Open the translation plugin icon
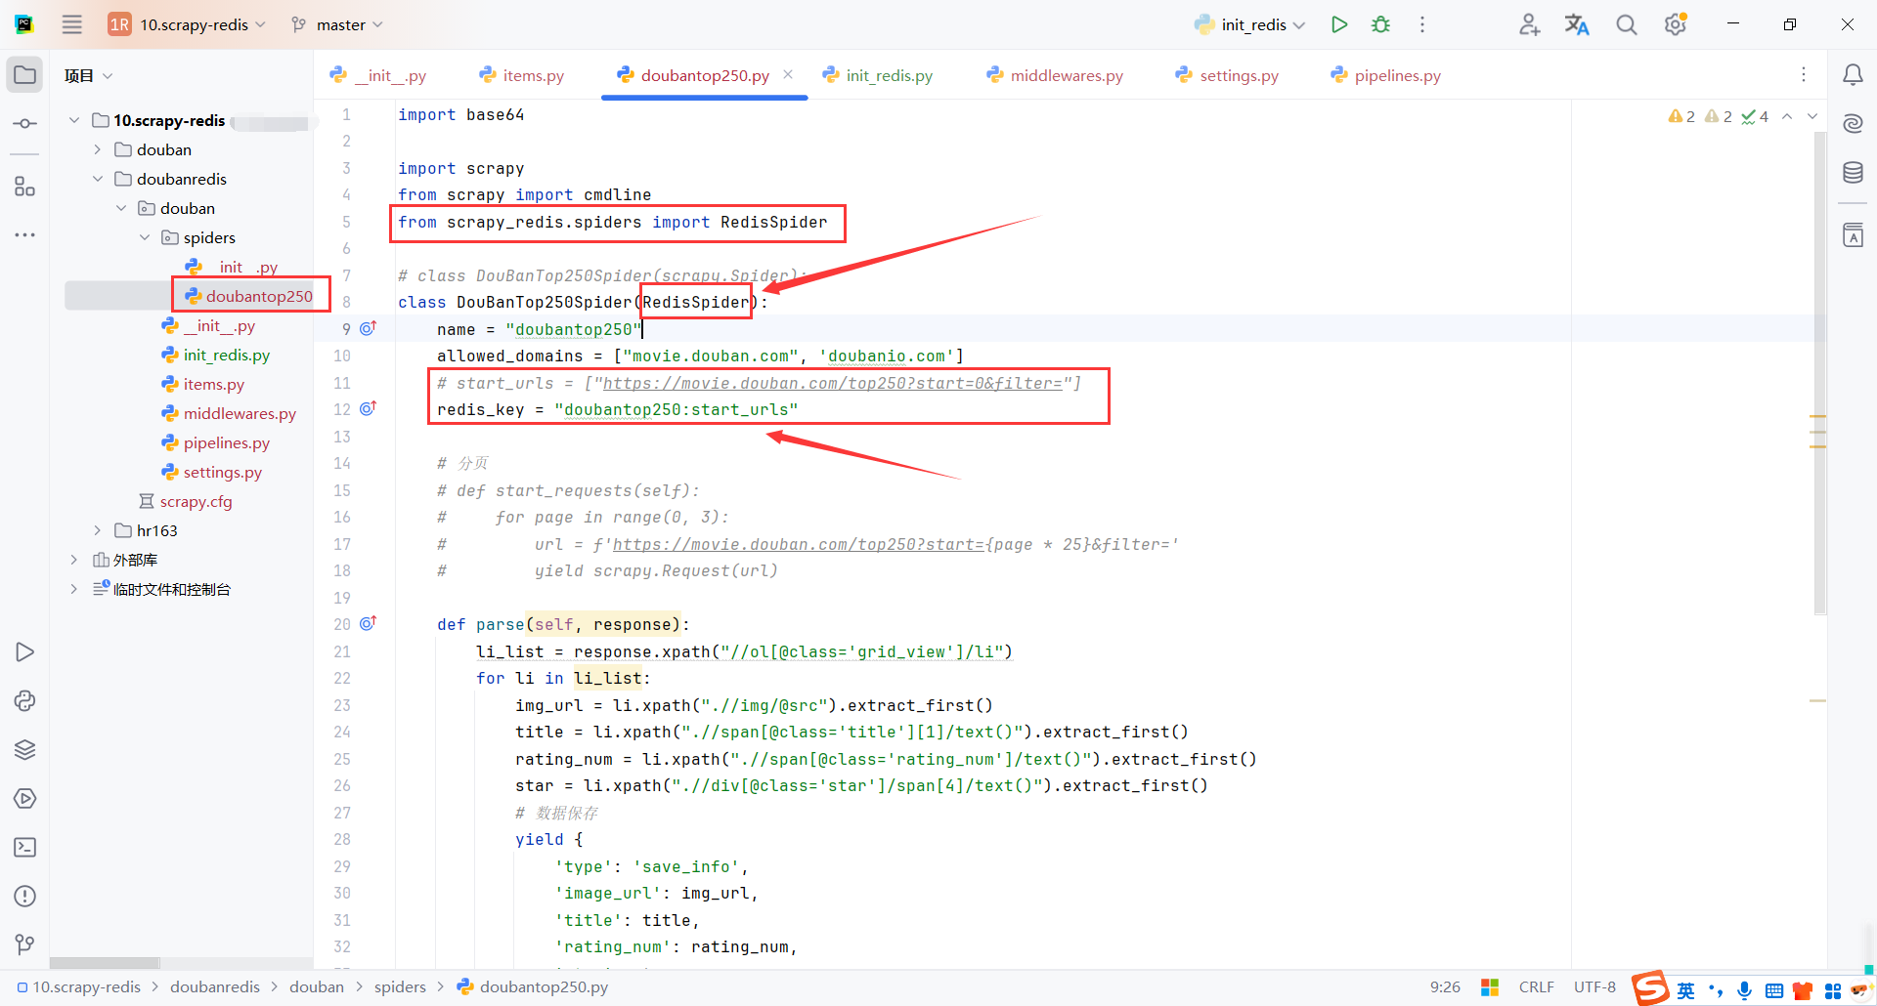This screenshot has width=1877, height=1006. tap(1577, 24)
